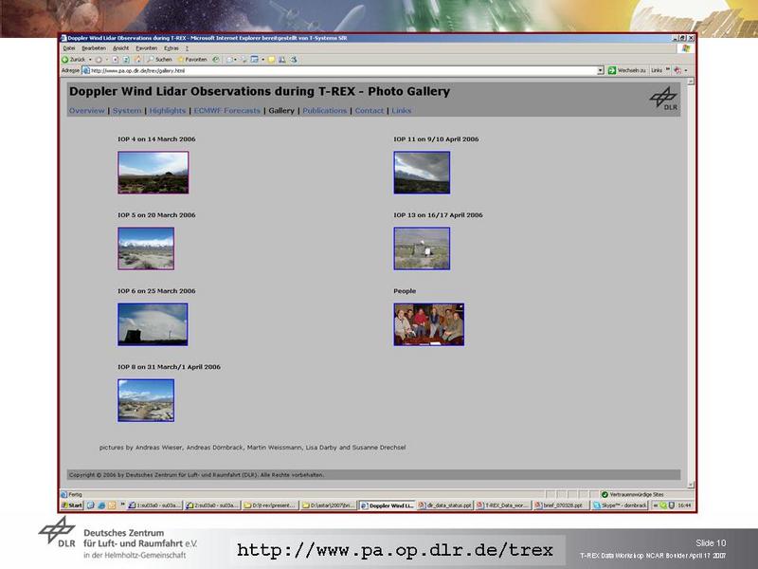Click the toolbar icon right of Mail dropdown

[244, 60]
